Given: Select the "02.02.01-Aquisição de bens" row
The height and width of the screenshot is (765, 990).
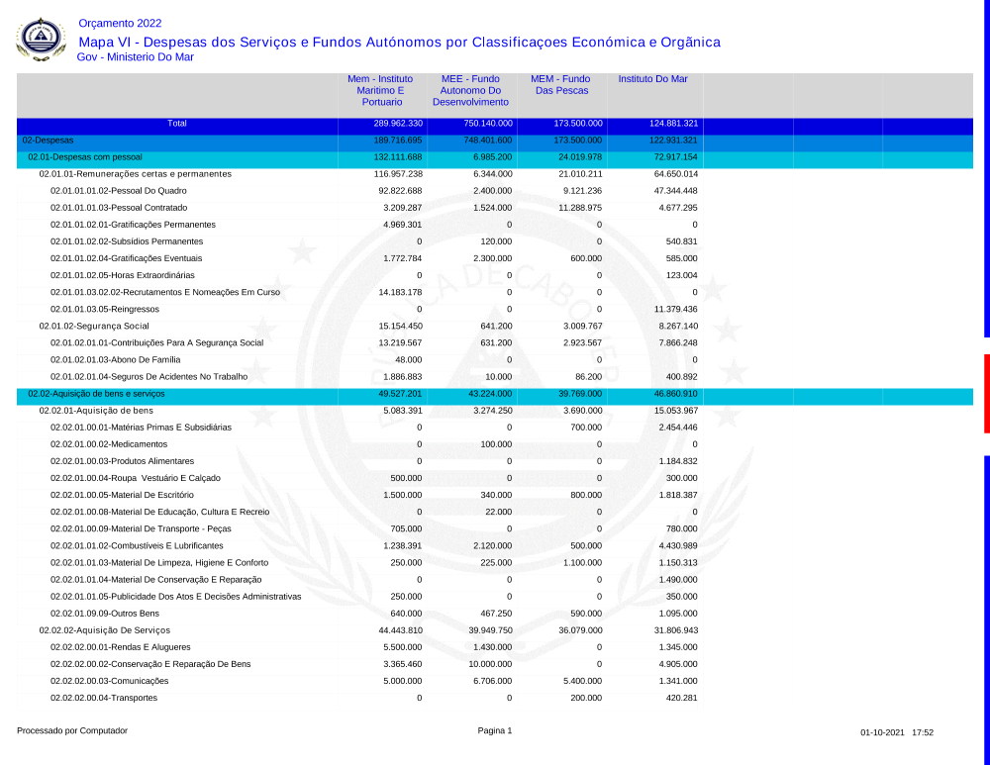Looking at the screenshot, I should click(96, 411).
